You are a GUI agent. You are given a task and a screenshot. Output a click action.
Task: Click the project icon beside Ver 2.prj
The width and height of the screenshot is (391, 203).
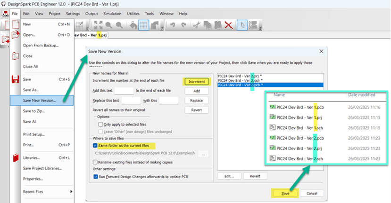point(272,148)
